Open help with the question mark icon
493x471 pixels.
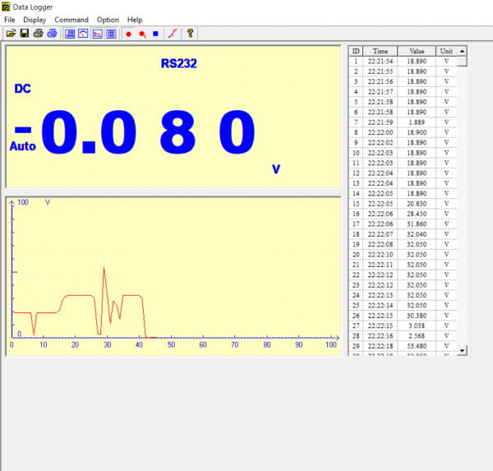click(x=190, y=34)
